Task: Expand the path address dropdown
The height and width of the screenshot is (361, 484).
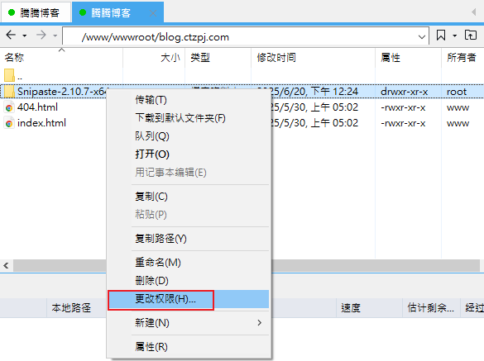Action: 422,37
